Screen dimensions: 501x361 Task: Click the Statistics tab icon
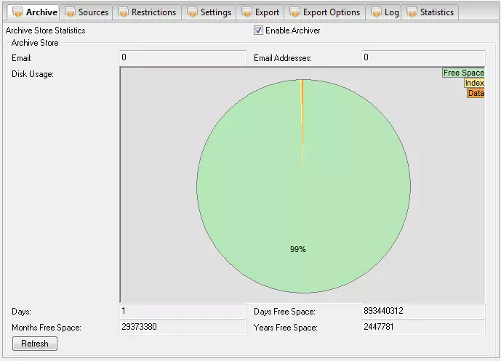(412, 12)
